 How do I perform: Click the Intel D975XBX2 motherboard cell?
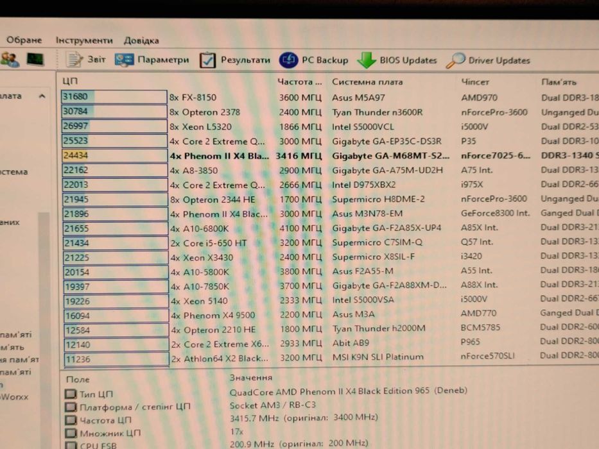click(363, 185)
